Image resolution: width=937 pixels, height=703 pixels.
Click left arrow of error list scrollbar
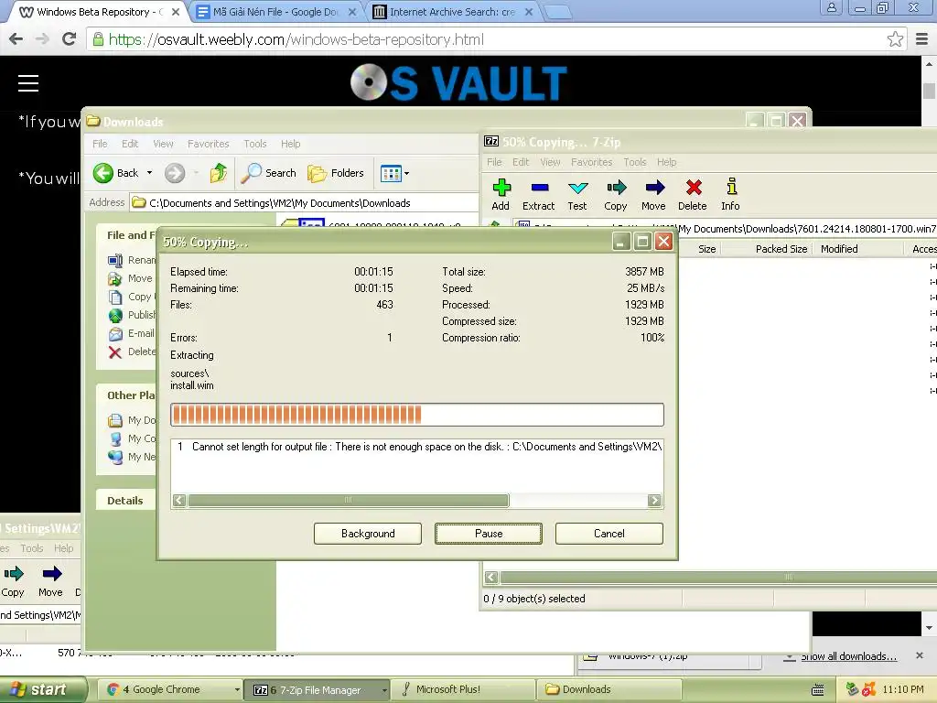(x=179, y=501)
